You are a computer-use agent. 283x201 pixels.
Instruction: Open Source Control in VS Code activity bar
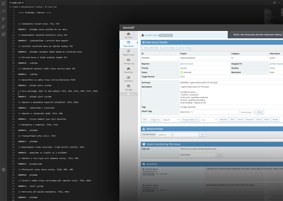point(3,19)
